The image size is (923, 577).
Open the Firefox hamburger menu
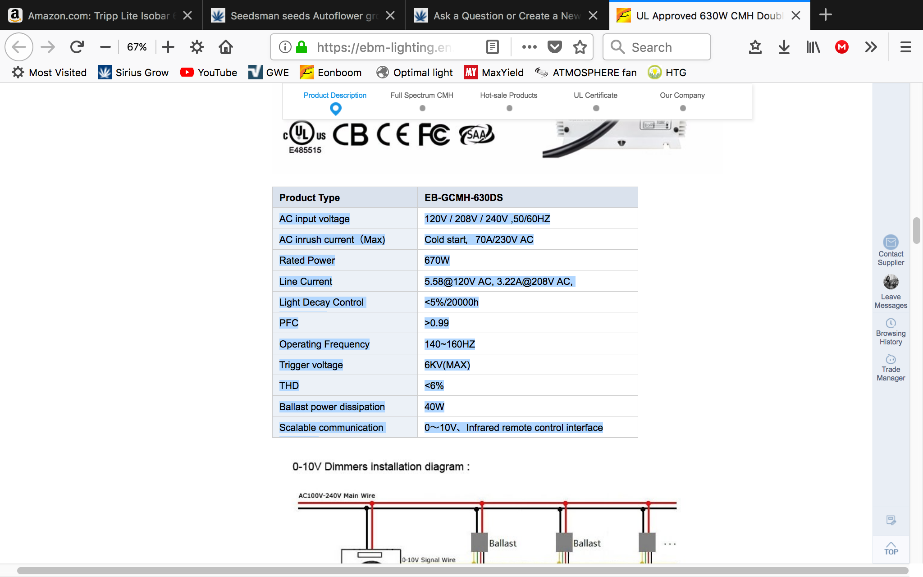[905, 47]
